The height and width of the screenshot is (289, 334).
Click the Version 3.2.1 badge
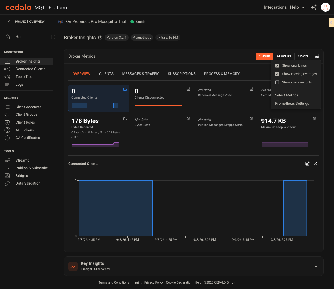click(x=116, y=38)
